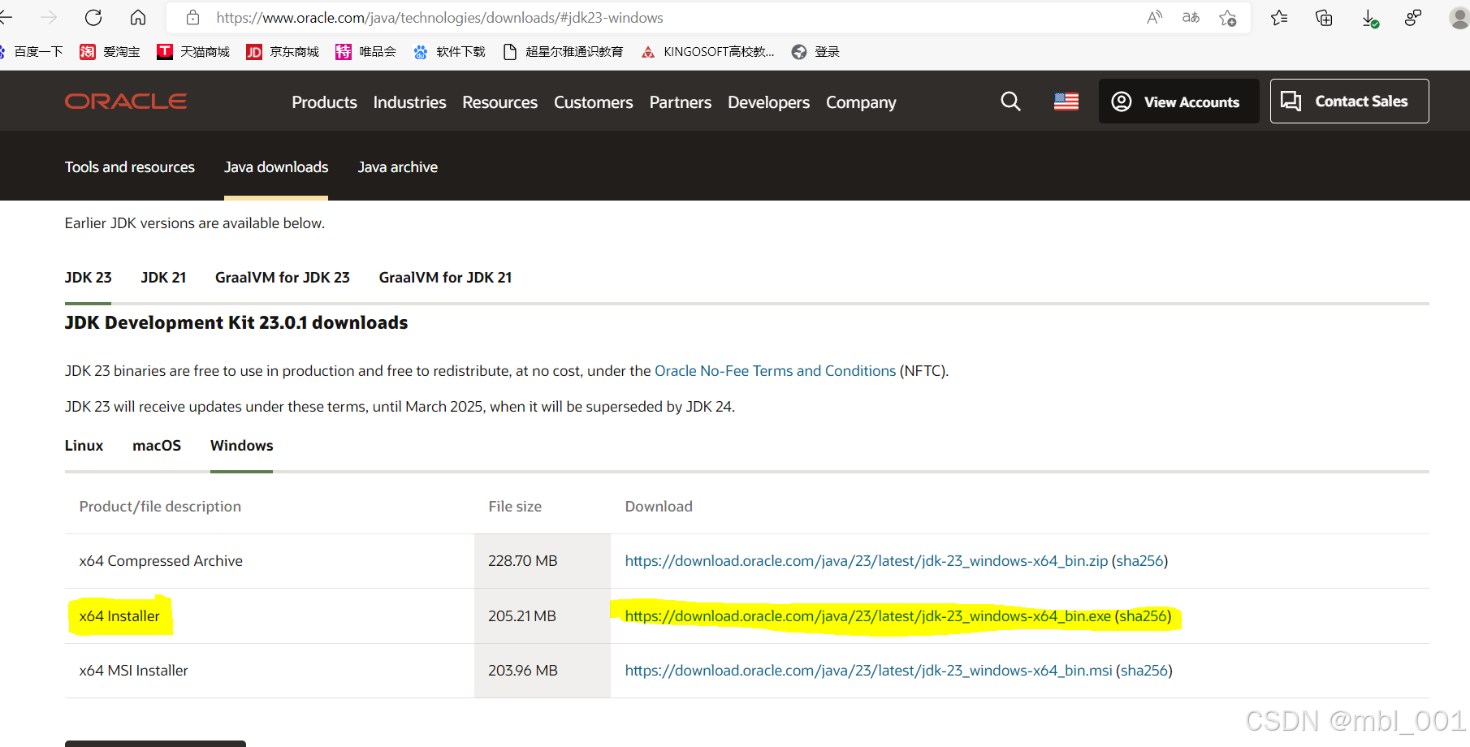1470x747 pixels.
Task: Click the 205.21 MB file size cell
Action: tap(543, 616)
